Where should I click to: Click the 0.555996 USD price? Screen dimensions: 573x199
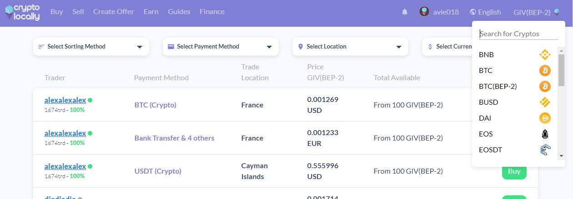323,171
